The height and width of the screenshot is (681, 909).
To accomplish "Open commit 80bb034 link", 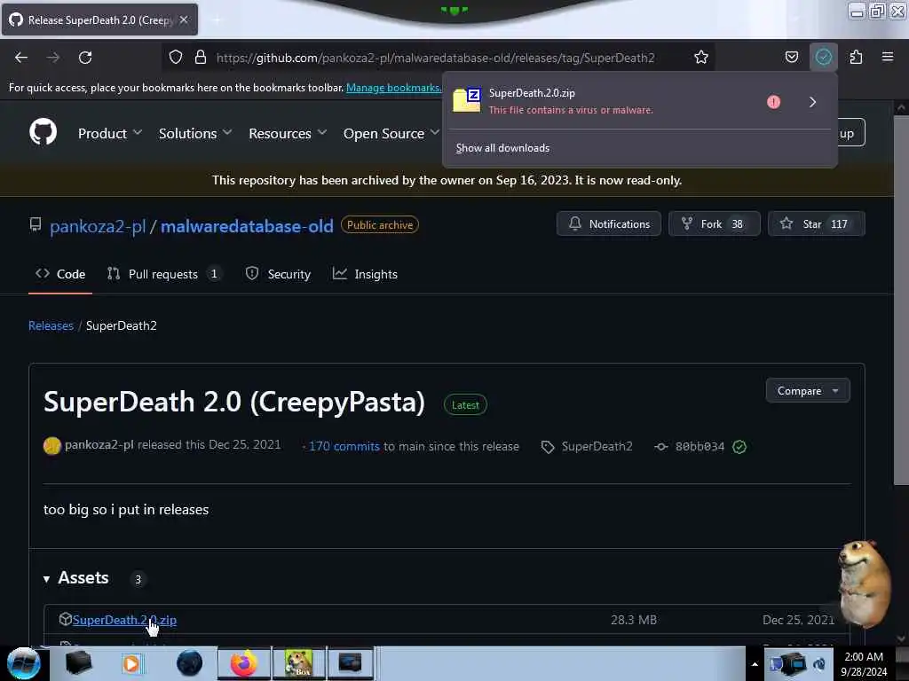I will tap(700, 447).
